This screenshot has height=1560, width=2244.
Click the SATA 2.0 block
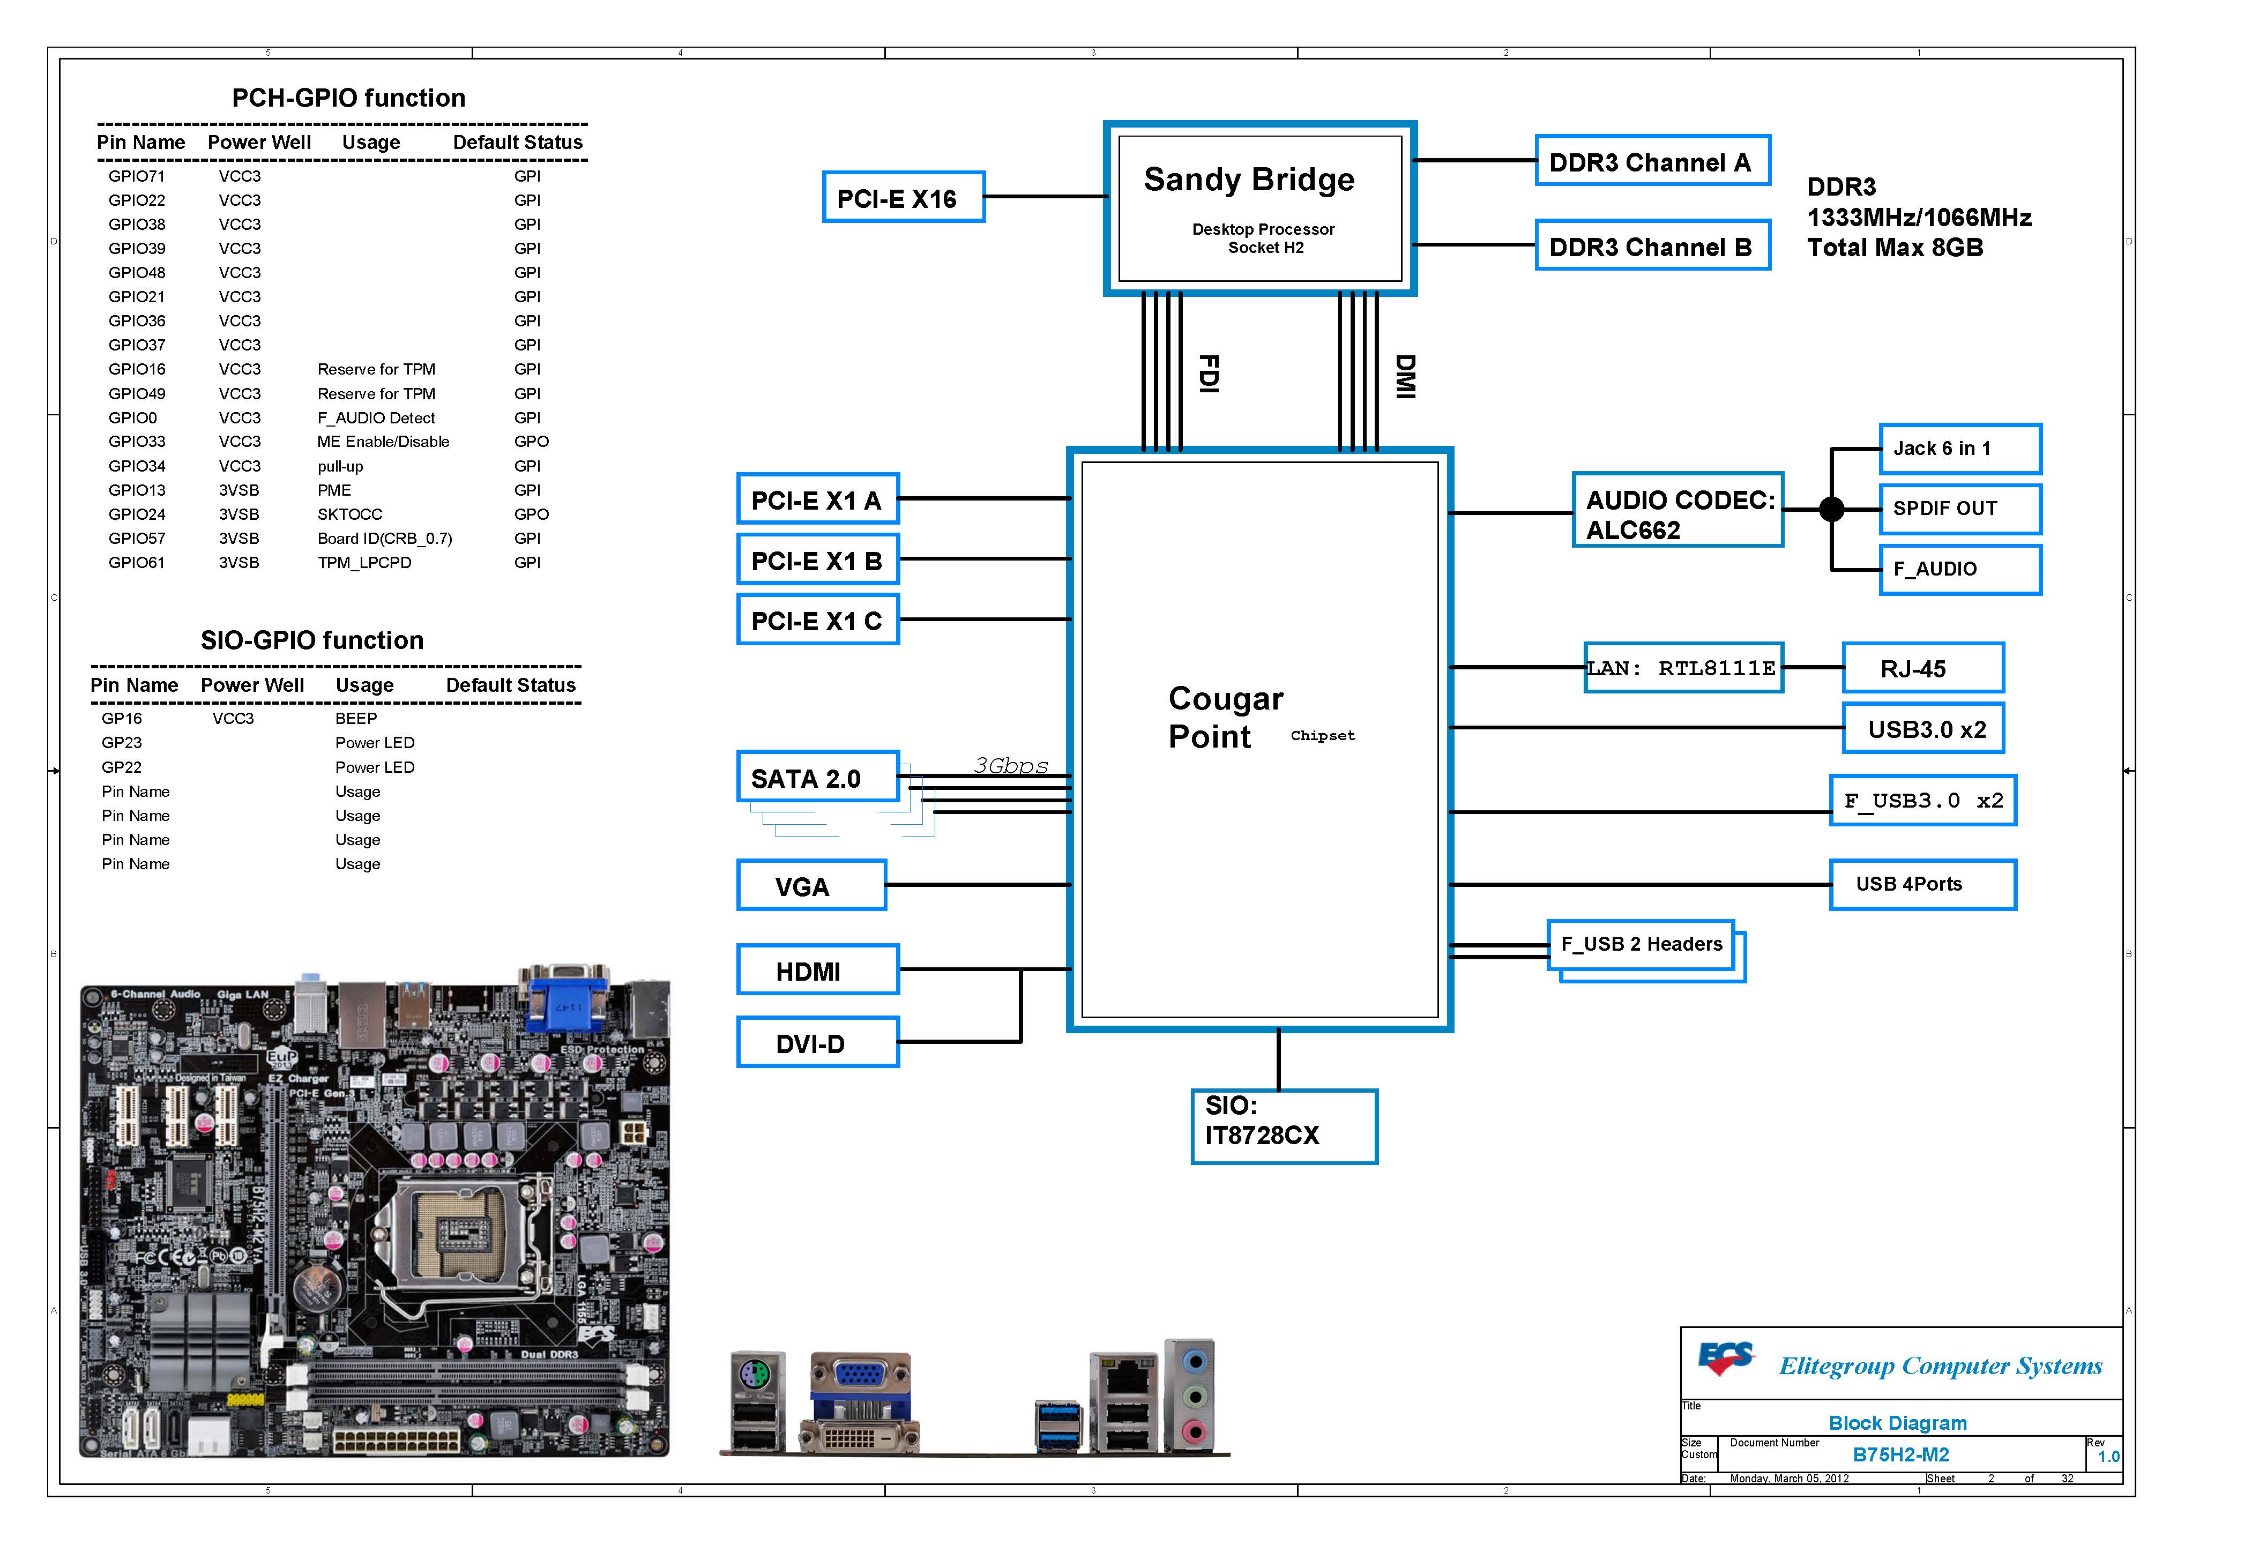tap(818, 777)
